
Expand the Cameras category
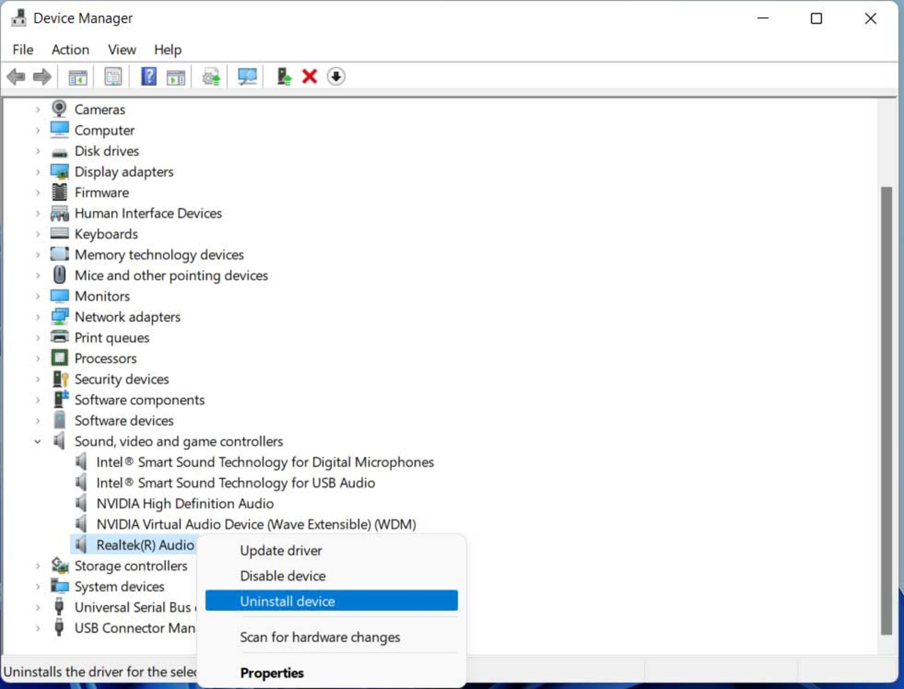[x=38, y=110]
